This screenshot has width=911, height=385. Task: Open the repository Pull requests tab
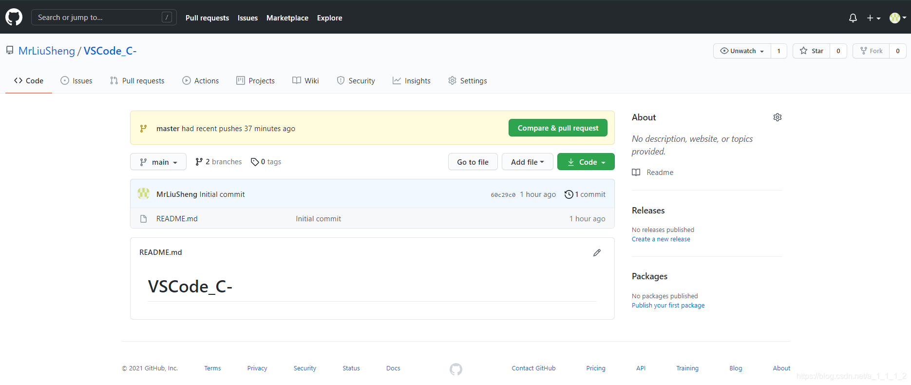click(137, 81)
